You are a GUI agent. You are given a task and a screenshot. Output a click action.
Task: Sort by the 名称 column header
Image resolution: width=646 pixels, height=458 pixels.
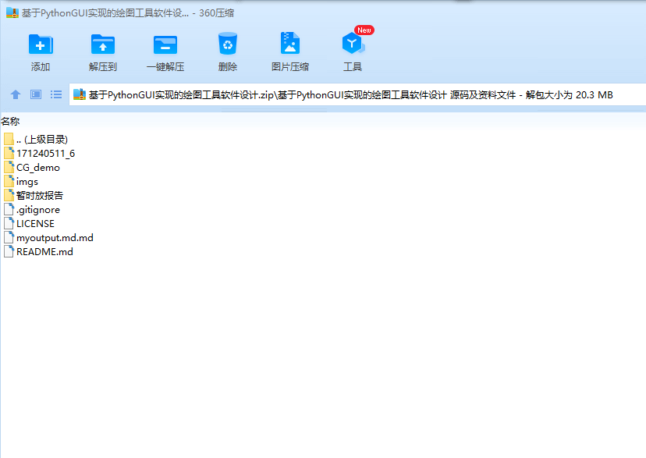[10, 122]
